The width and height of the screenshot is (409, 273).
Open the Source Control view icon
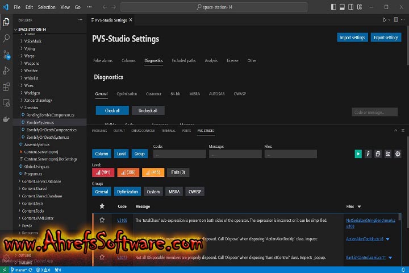7,55
